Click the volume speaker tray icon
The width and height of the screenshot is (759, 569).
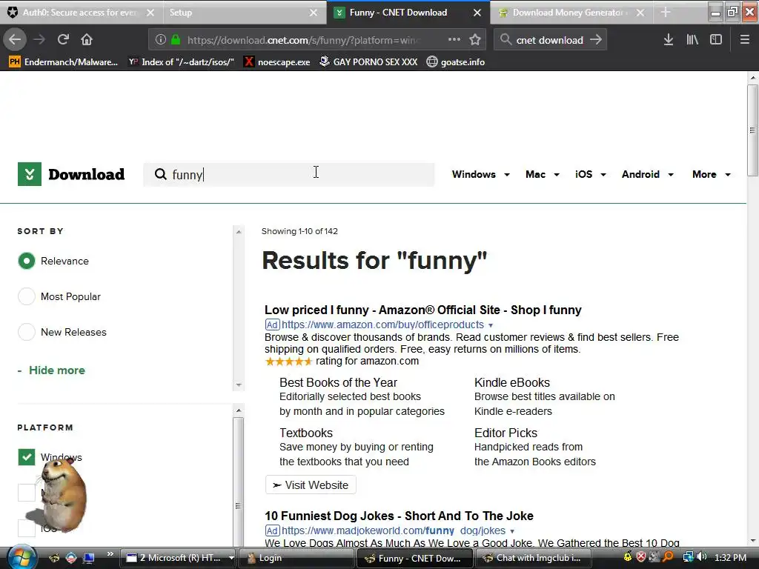point(702,557)
